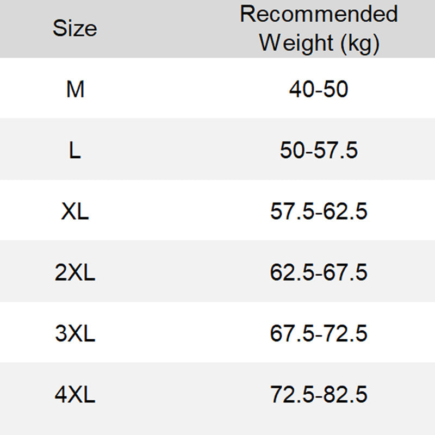Click the Size column header
This screenshot has width=435, height=435.
[75, 28]
